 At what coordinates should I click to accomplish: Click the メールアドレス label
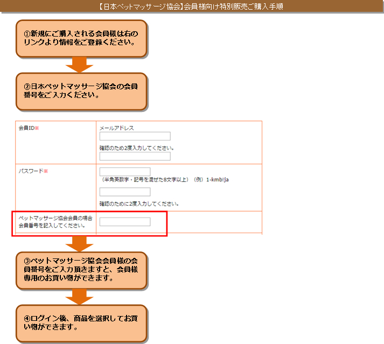pos(116,128)
